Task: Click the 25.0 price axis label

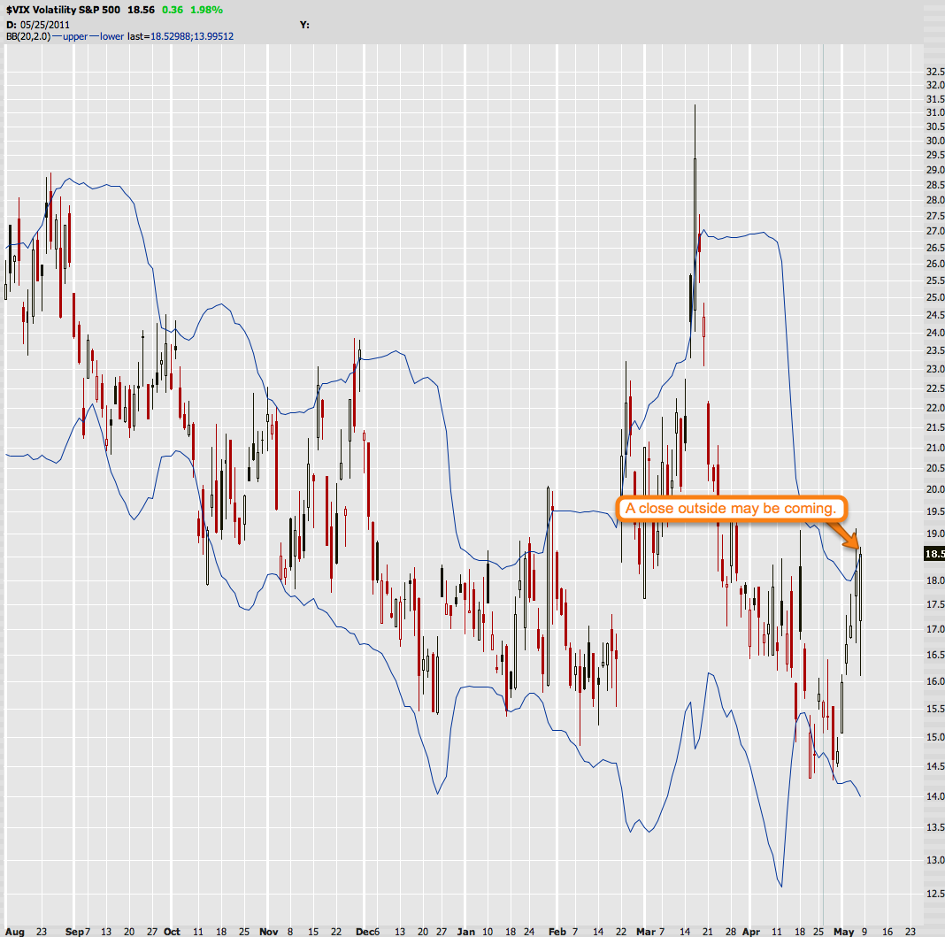Action: 934,297
